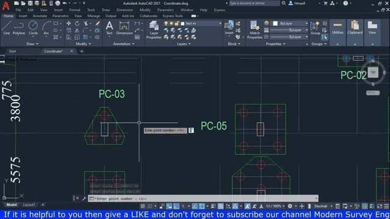Click the Save icon in quick access toolbar
This screenshot has width=390, height=219.
30,3
